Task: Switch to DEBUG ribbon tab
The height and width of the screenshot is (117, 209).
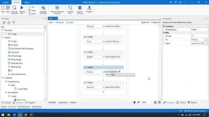Action: [x=27, y=2]
